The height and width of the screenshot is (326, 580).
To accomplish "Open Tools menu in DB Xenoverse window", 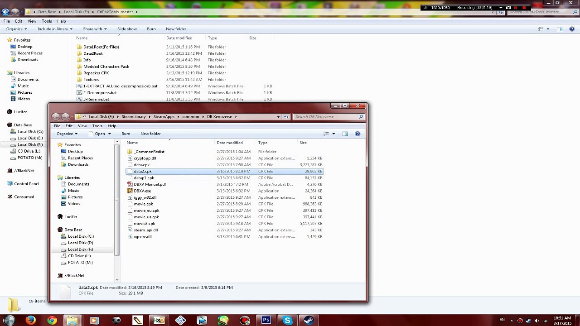I will (97, 126).
